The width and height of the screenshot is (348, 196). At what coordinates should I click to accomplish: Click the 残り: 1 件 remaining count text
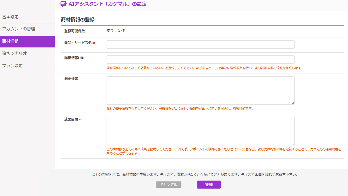pyautogui.click(x=115, y=31)
